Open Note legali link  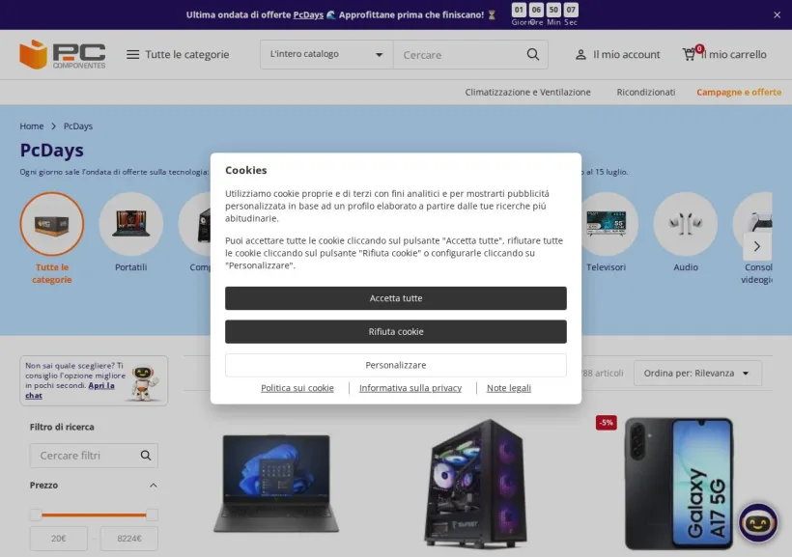(x=509, y=388)
